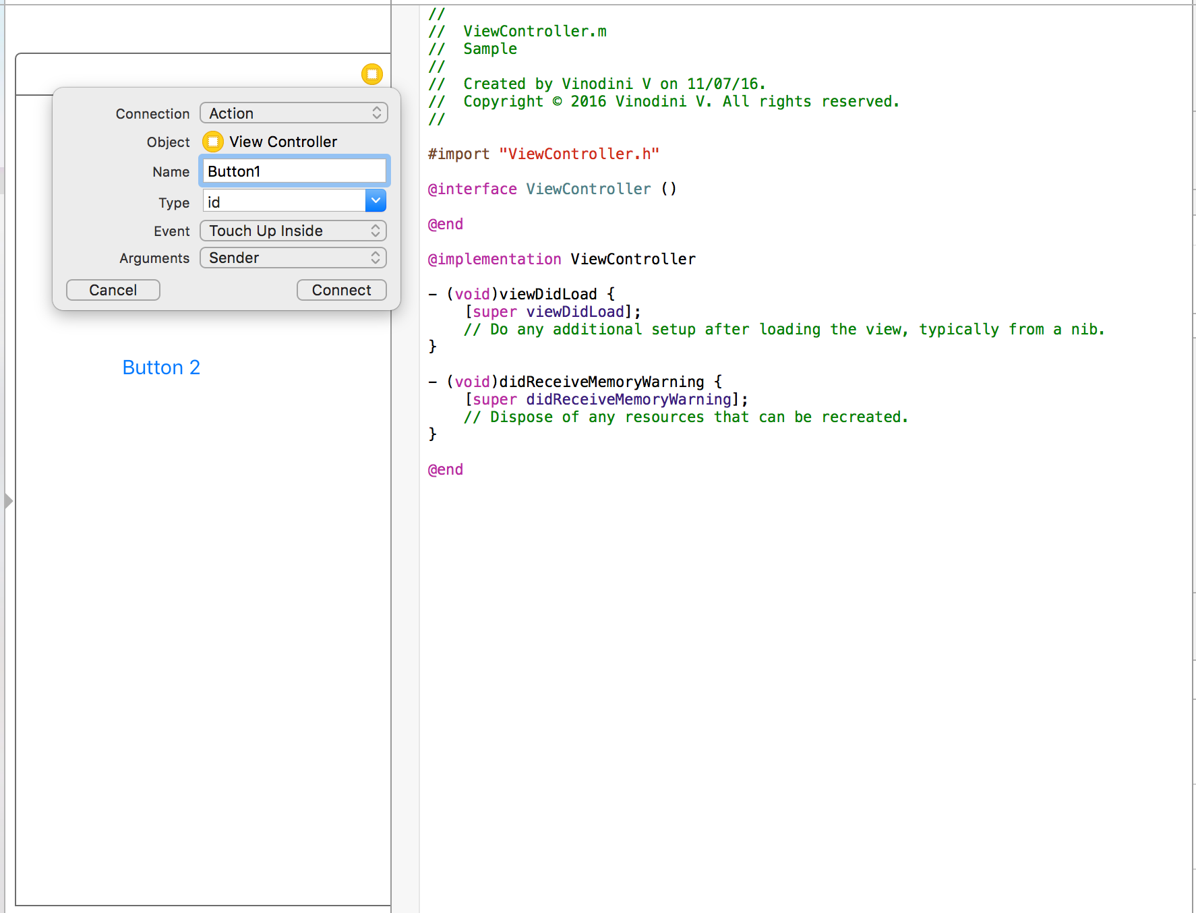Select the yellow scene indicator above the view
The image size is (1196, 913).
coord(371,74)
